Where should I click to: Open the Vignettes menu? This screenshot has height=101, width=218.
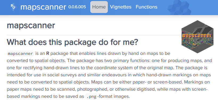click(x=121, y=7)
